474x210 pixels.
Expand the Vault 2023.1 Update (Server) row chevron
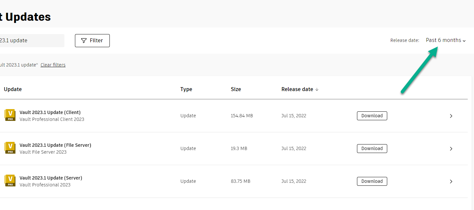451,181
